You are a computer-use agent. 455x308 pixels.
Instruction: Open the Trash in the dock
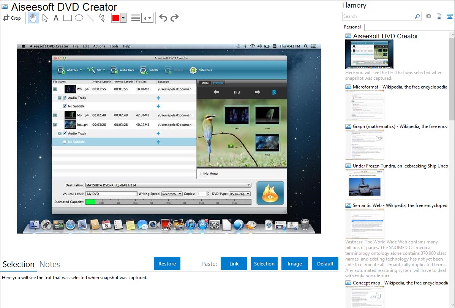pyautogui.click(x=305, y=224)
